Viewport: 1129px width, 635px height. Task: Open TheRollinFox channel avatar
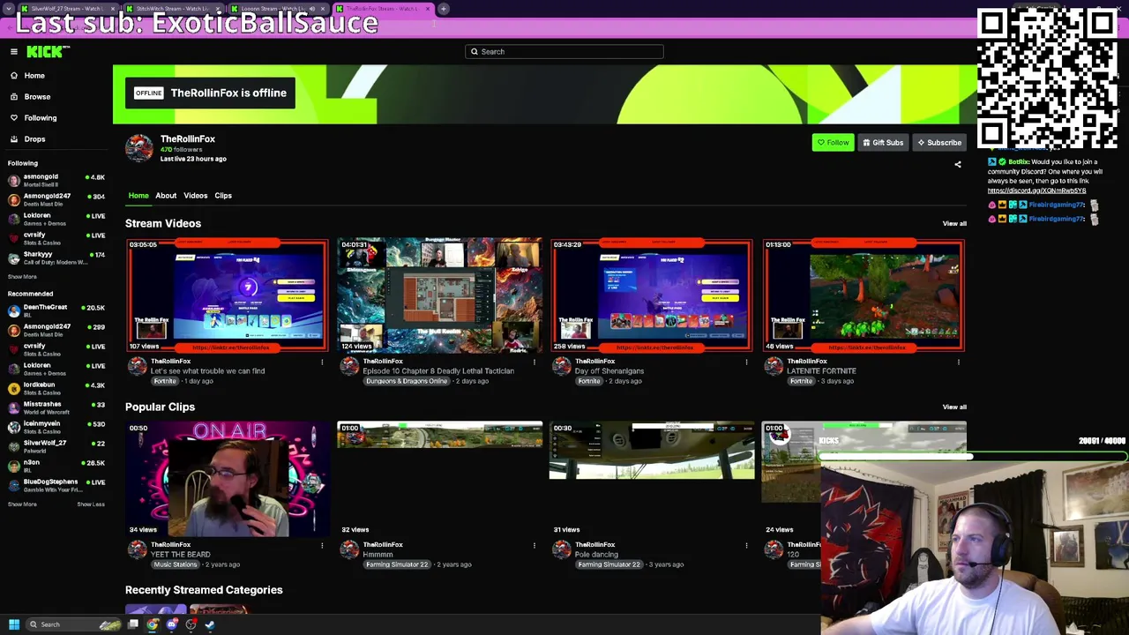coord(138,148)
